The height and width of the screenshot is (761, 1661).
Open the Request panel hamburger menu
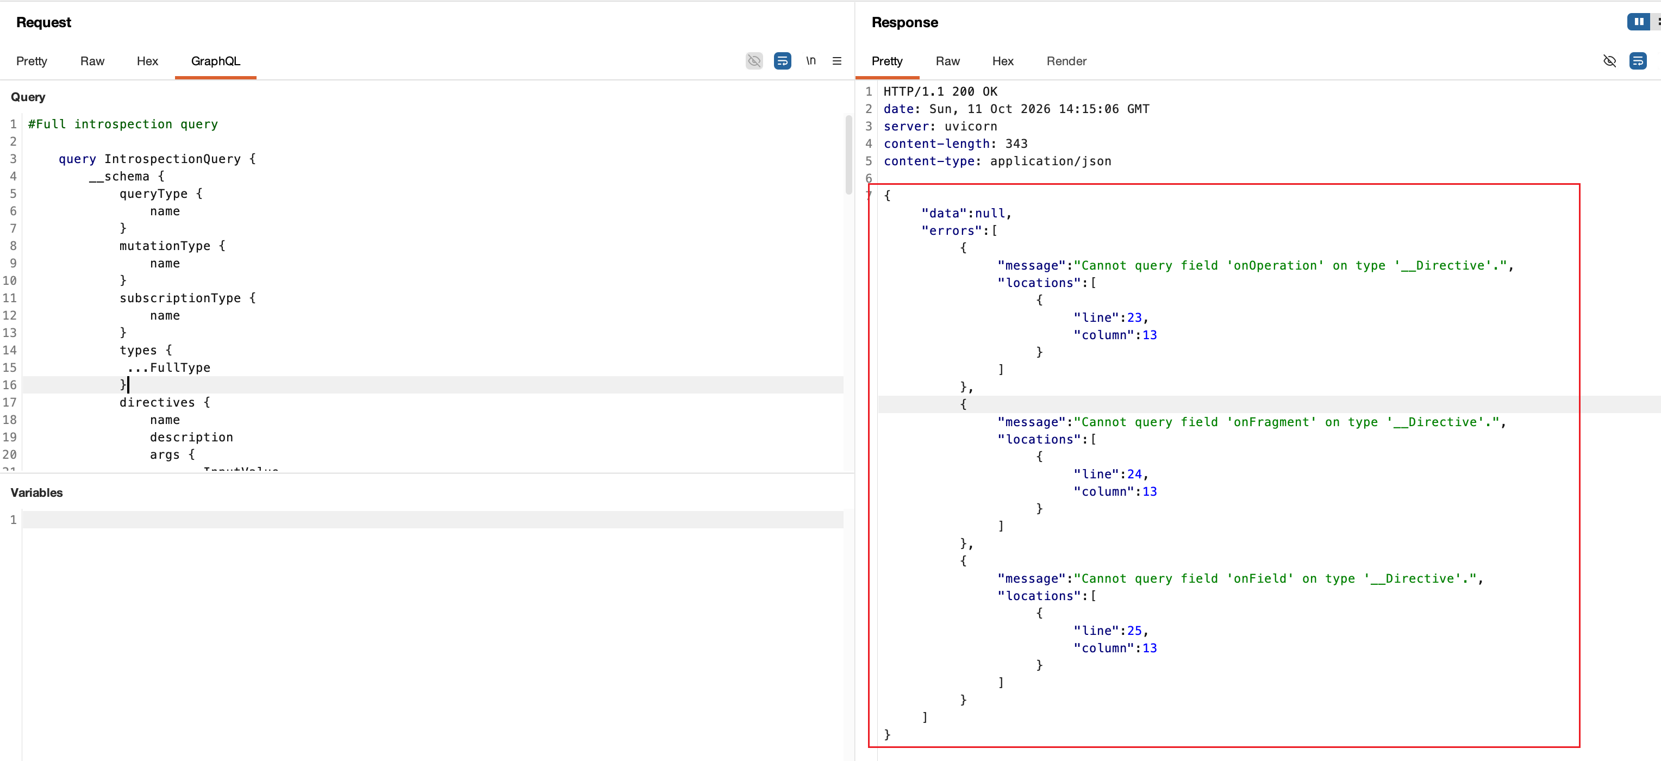tap(837, 61)
